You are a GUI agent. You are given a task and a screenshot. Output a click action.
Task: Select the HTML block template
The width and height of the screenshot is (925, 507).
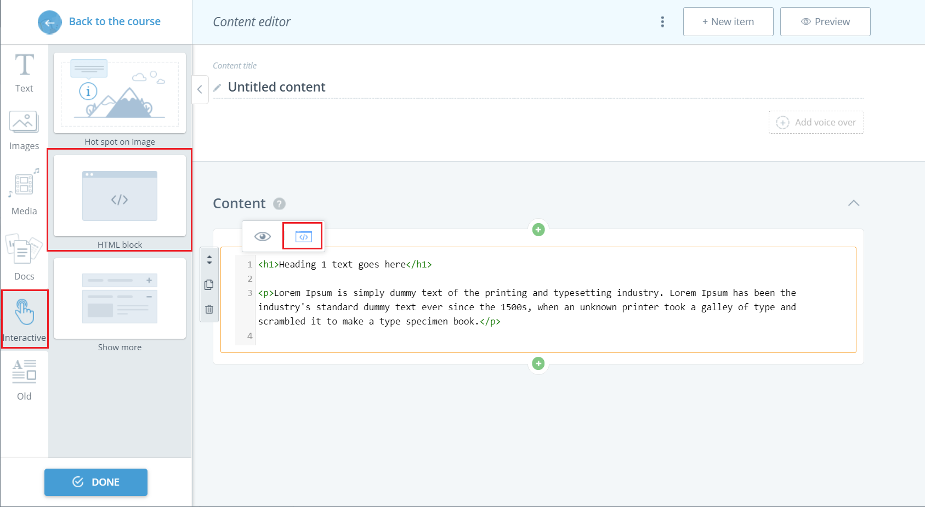[120, 197]
